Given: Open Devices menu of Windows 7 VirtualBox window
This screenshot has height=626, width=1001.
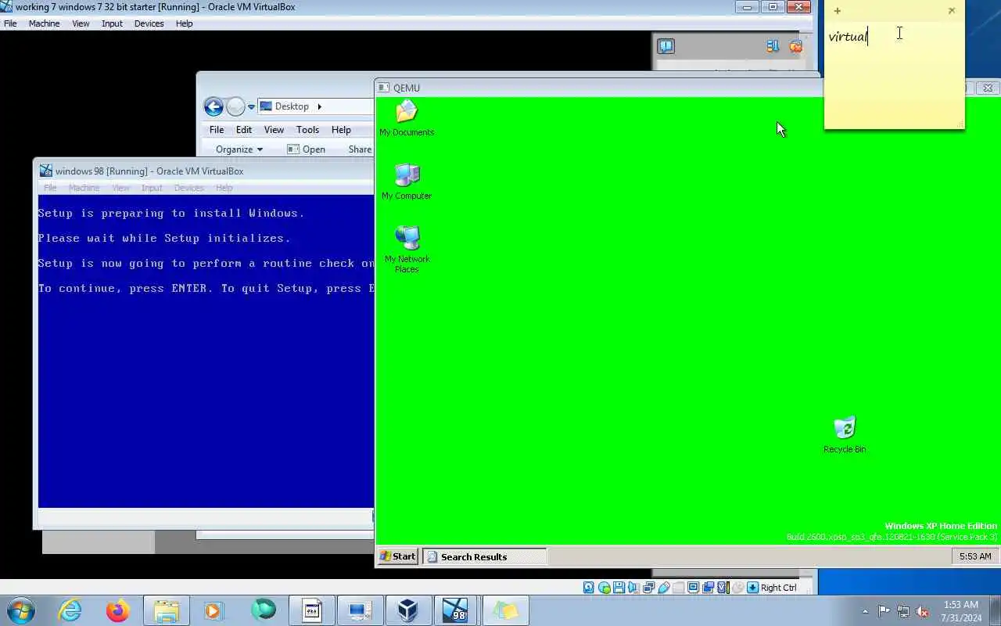Looking at the screenshot, I should 149,23.
